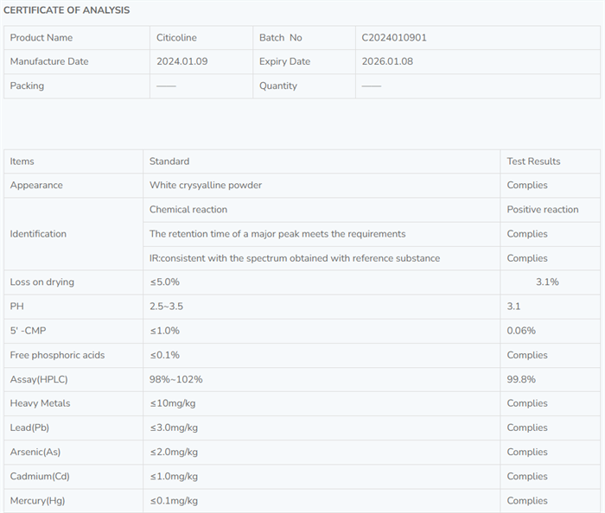Click the Certificate of Analysis heading
Image resolution: width=605 pixels, height=513 pixels.
pyautogui.click(x=67, y=10)
